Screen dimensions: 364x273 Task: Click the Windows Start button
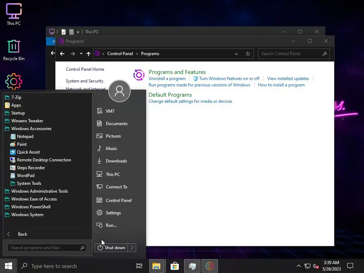click(9, 266)
